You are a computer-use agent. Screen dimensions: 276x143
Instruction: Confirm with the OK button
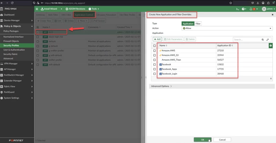click(x=203, y=140)
